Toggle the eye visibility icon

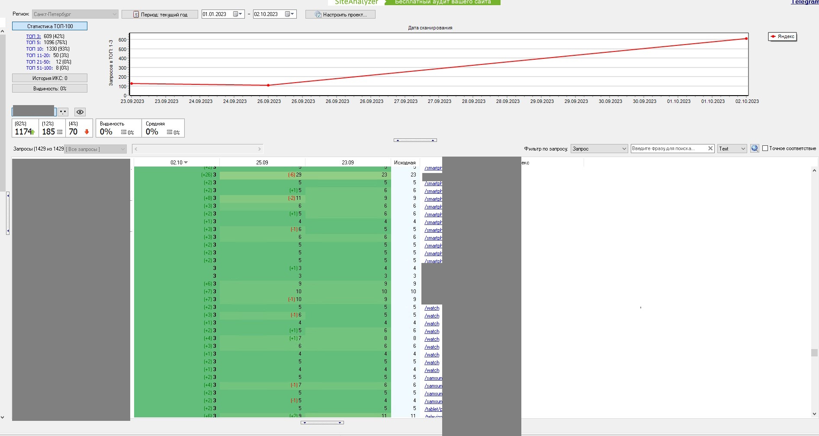[x=80, y=112]
